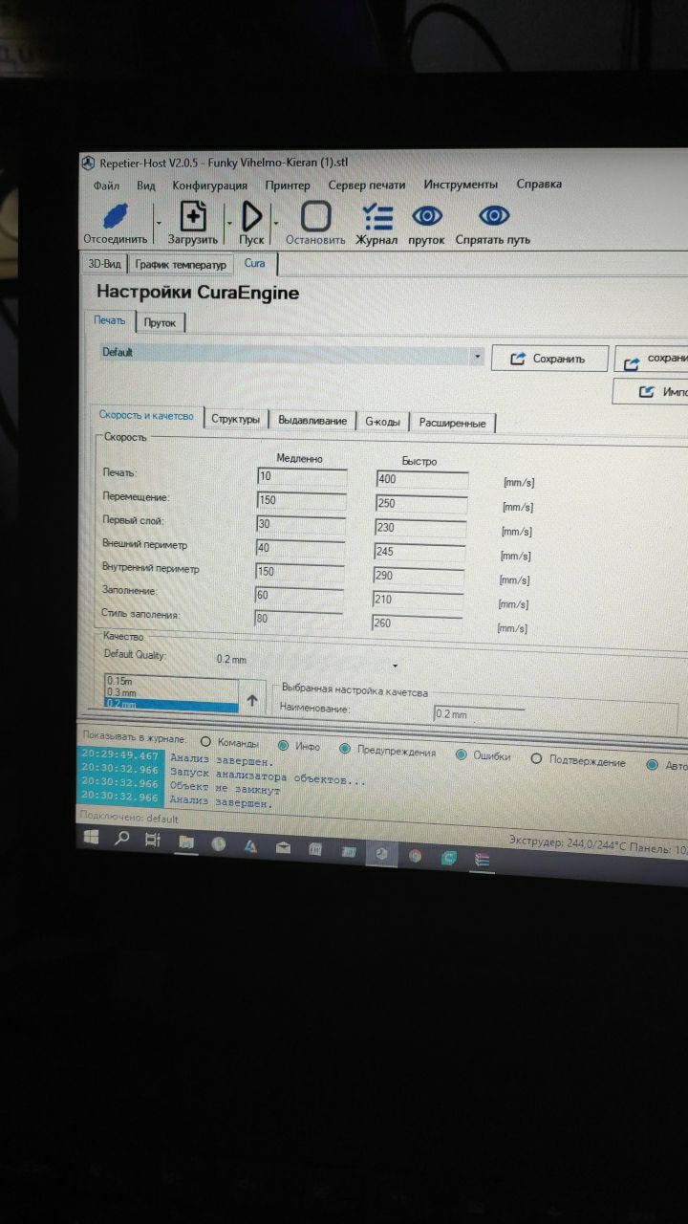688x1224 pixels.
Task: Click the Наименование name field
Action: (x=480, y=713)
